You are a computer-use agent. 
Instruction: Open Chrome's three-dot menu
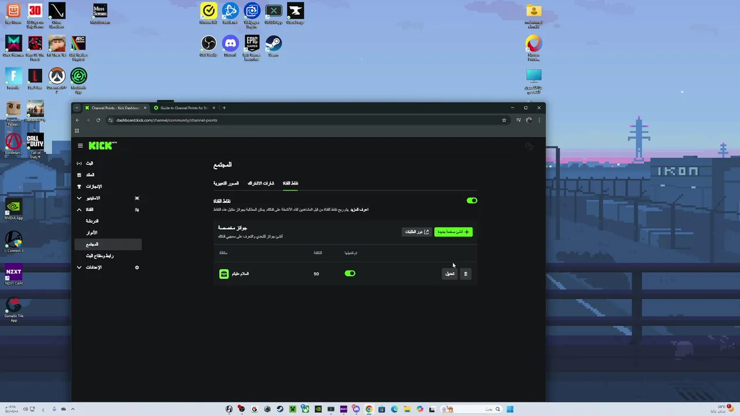click(x=539, y=120)
